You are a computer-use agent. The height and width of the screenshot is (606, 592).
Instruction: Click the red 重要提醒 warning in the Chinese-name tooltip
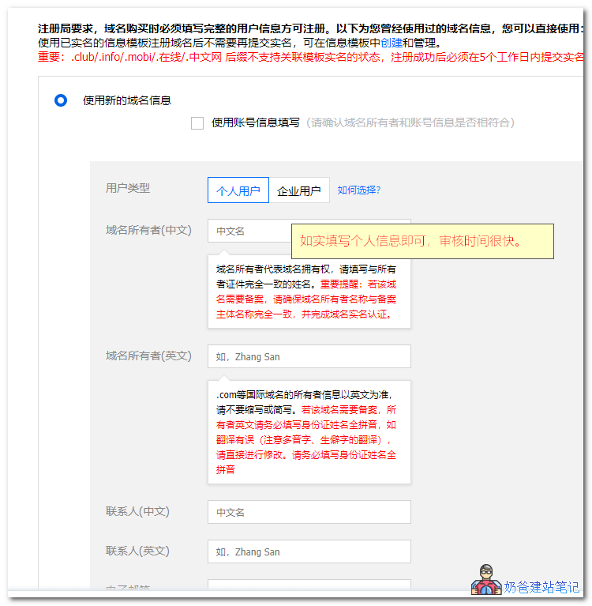coord(306,299)
